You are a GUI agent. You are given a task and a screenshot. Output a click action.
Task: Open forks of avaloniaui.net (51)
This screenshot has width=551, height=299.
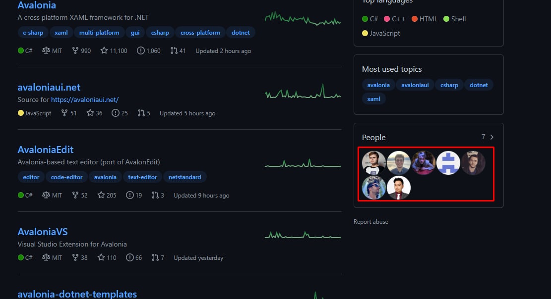pos(68,113)
